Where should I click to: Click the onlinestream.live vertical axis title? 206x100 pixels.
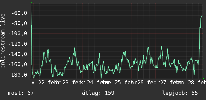click(x=3, y=41)
